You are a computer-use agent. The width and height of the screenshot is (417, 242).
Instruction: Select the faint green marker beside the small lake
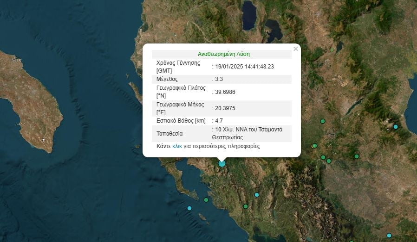332,50
